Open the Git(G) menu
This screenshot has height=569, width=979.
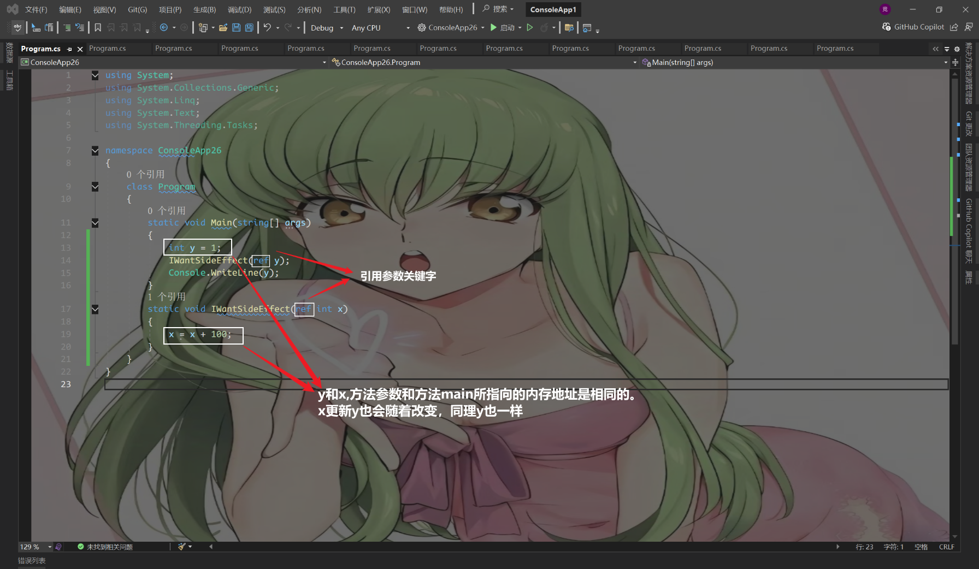tap(138, 9)
